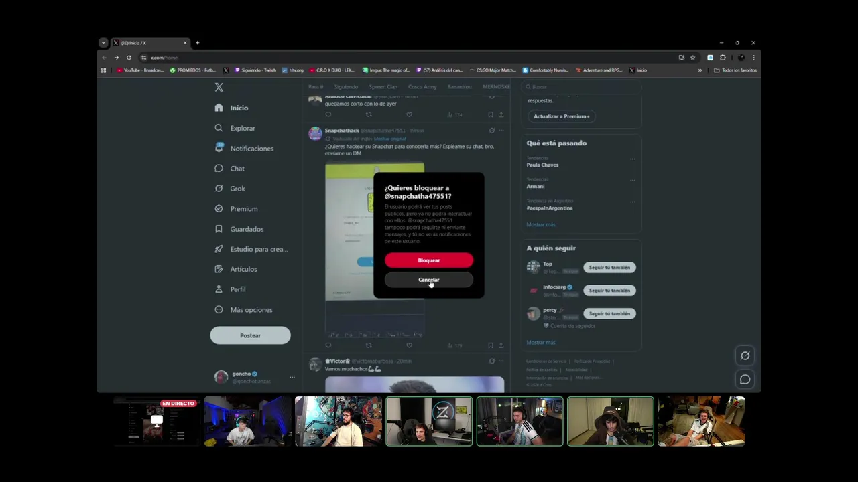
Task: Click Mostrar más under trends
Action: pos(541,224)
